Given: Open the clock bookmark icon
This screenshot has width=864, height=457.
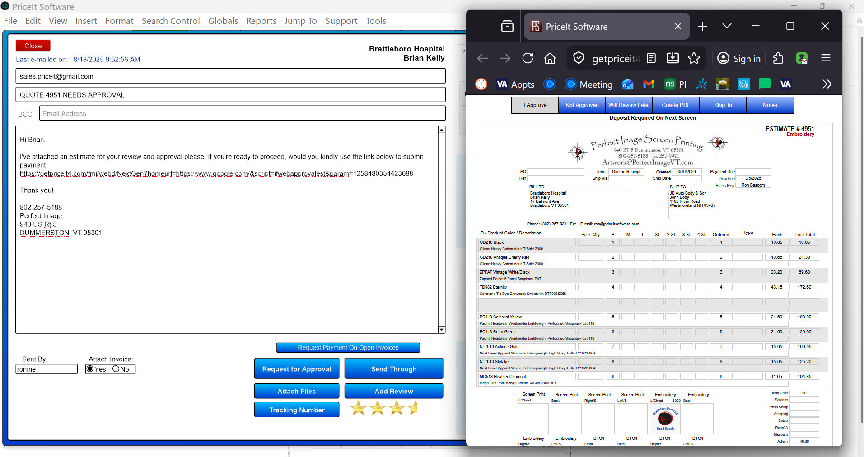Looking at the screenshot, I should pyautogui.click(x=481, y=84).
